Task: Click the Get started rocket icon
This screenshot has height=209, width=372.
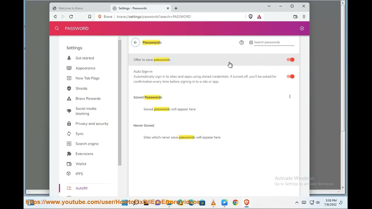Action: click(69, 58)
